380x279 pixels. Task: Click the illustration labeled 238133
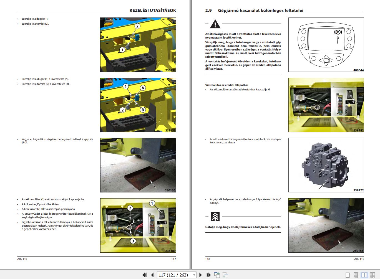tap(137, 104)
